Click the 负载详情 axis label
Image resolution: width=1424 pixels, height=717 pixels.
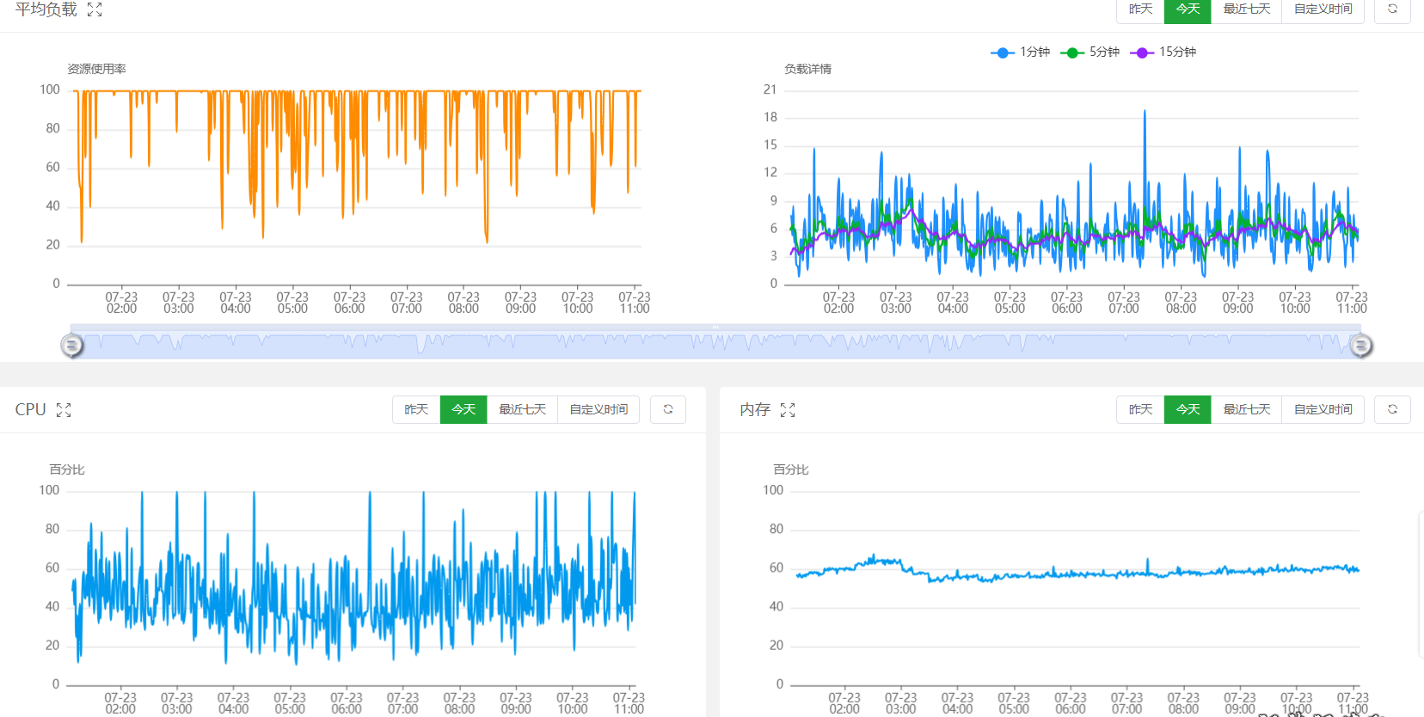point(807,69)
